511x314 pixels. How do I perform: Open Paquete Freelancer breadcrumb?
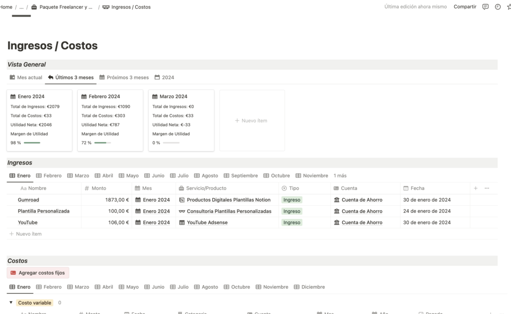click(x=62, y=7)
